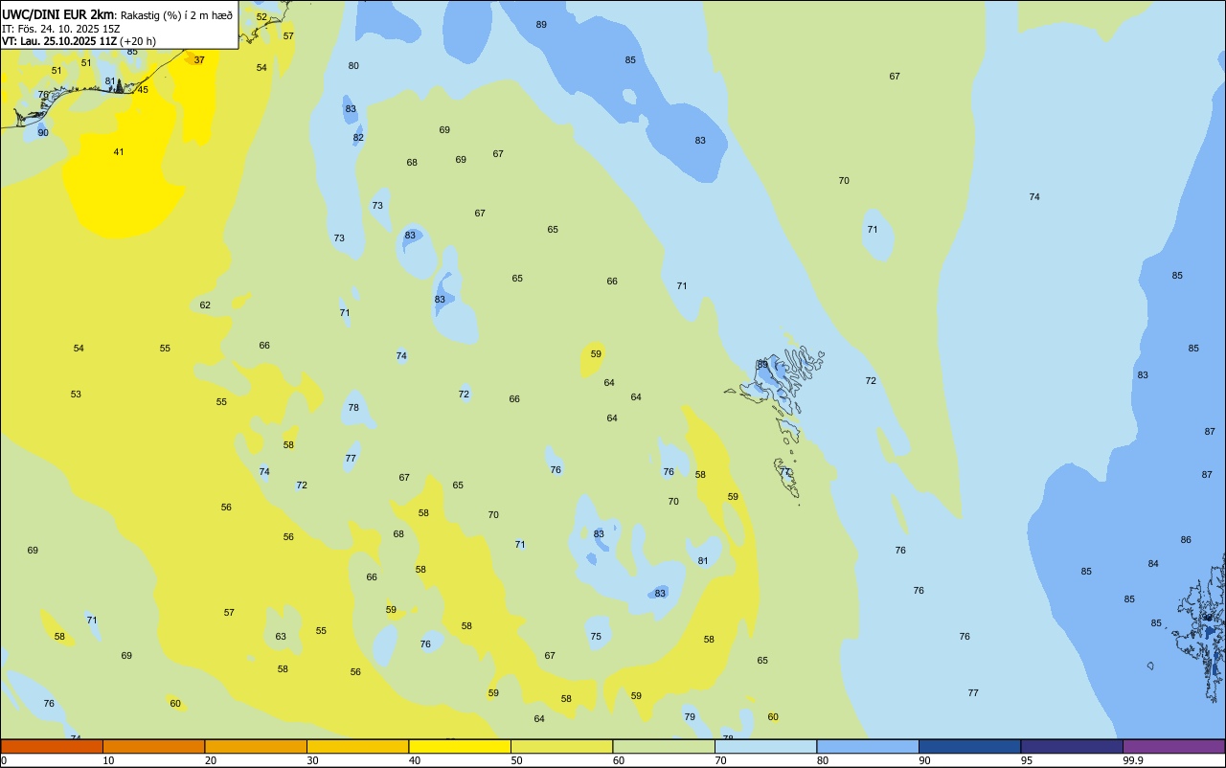This screenshot has width=1226, height=768.
Task: Click the humidity value 80
Action: [353, 65]
